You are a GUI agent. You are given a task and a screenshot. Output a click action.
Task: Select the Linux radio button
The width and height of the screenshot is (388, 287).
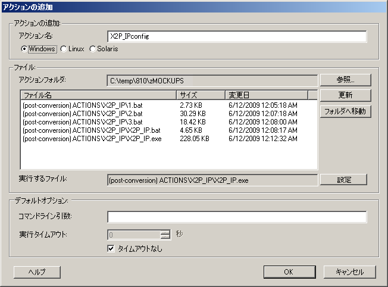[63, 49]
